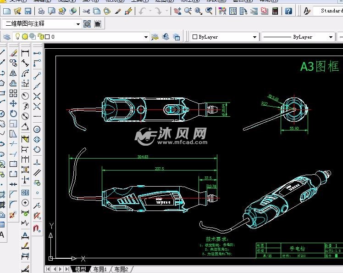Screen dimensions: 343x273
Task: Click the layer color swatch beside 0
Action: point(47,37)
